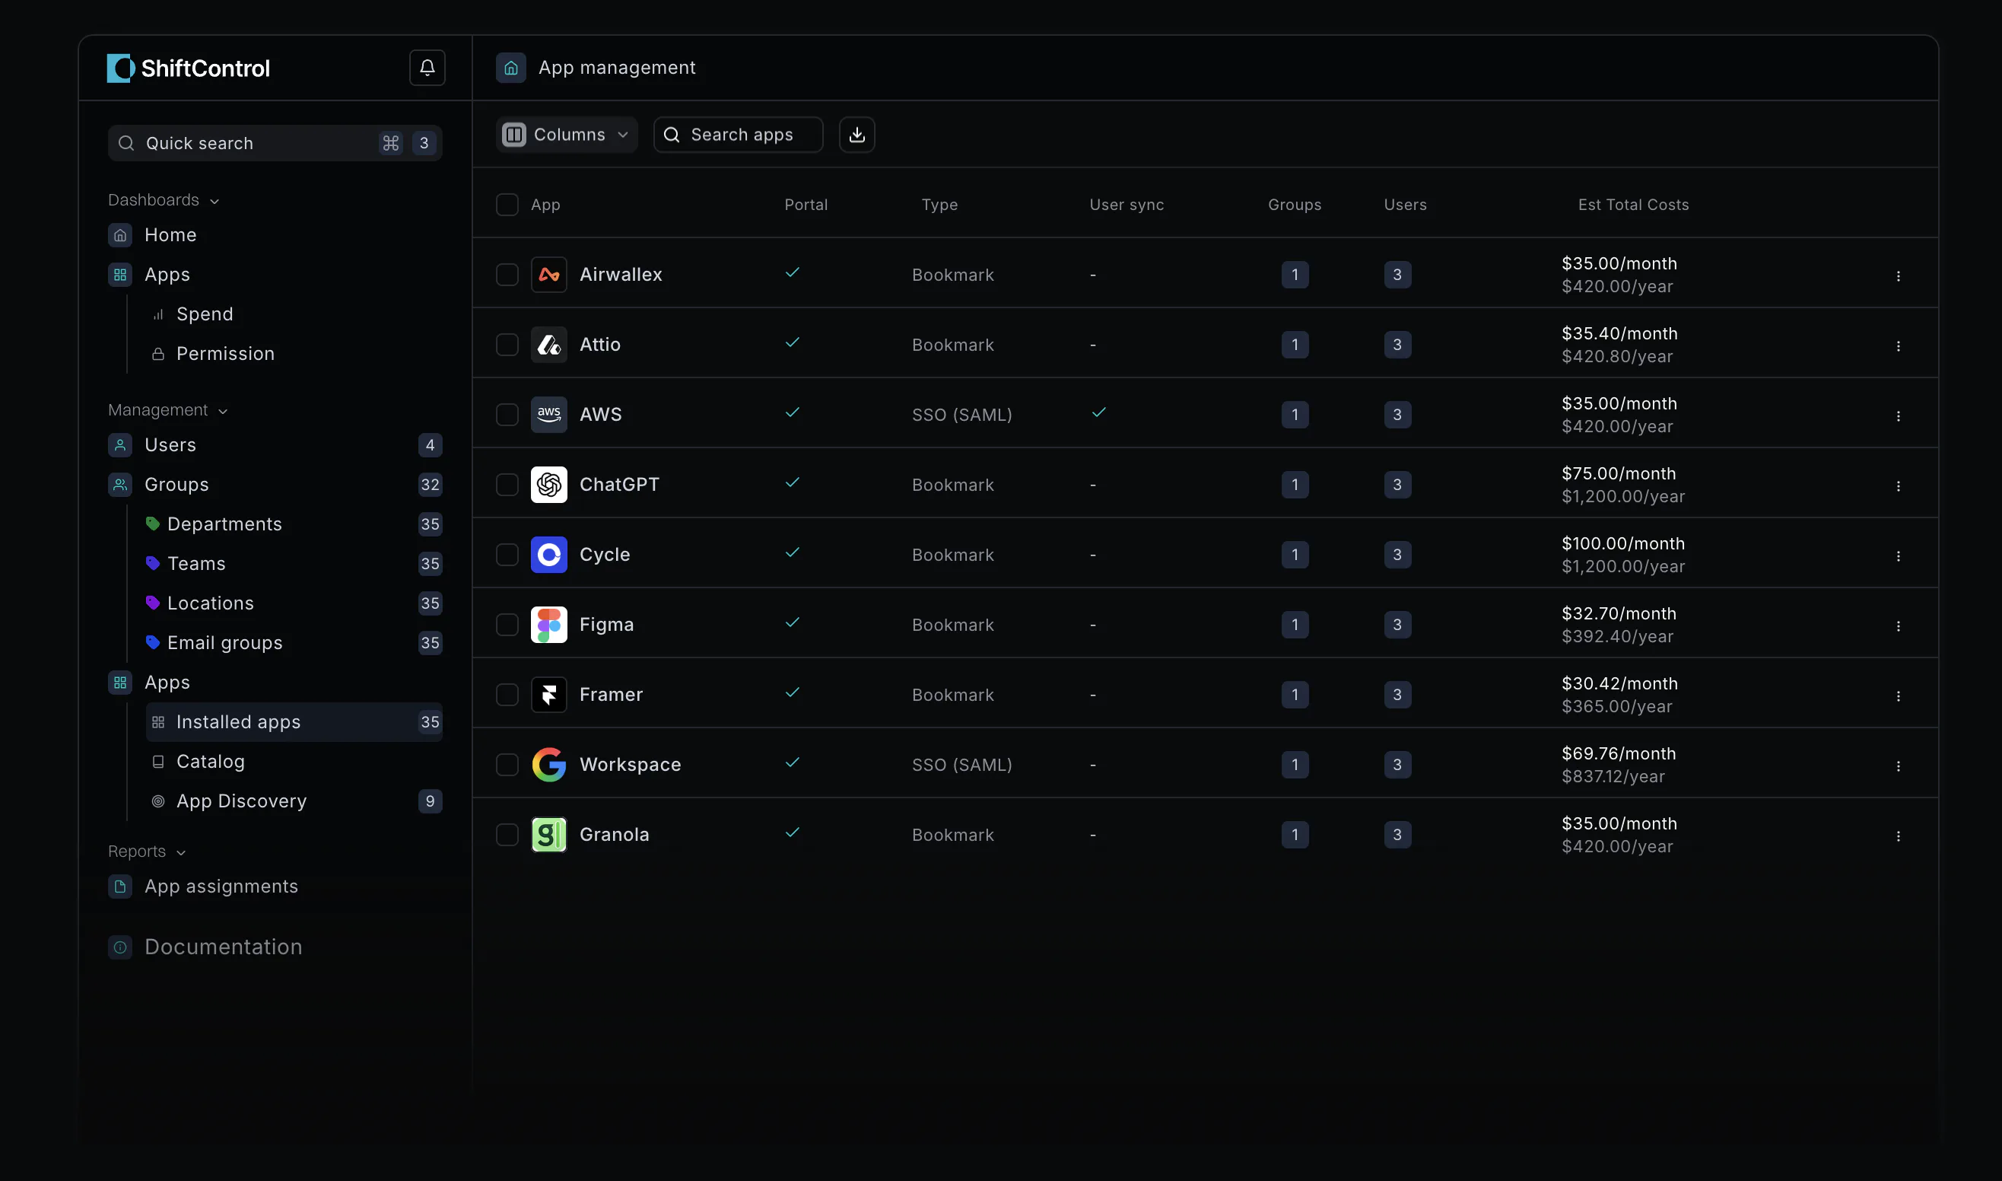Viewport: 2002px width, 1181px height.
Task: Collapse the Reports section
Action: [x=146, y=852]
